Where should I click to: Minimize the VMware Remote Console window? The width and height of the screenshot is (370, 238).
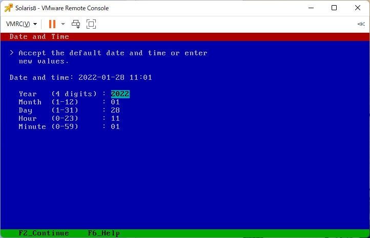[311, 8]
